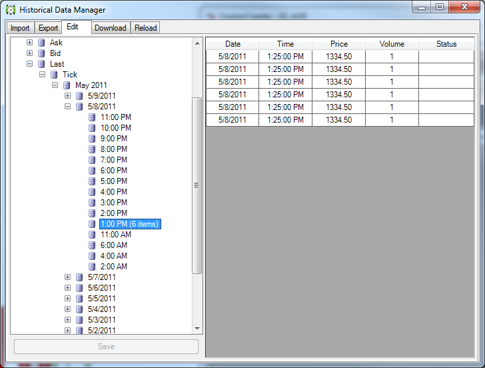485x368 pixels.
Task: Expand the 5/9/2011 node
Action: 68,96
